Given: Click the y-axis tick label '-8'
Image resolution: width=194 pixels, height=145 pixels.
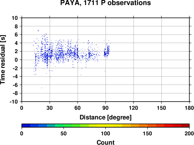Looking at the screenshot, I should point(15,93).
